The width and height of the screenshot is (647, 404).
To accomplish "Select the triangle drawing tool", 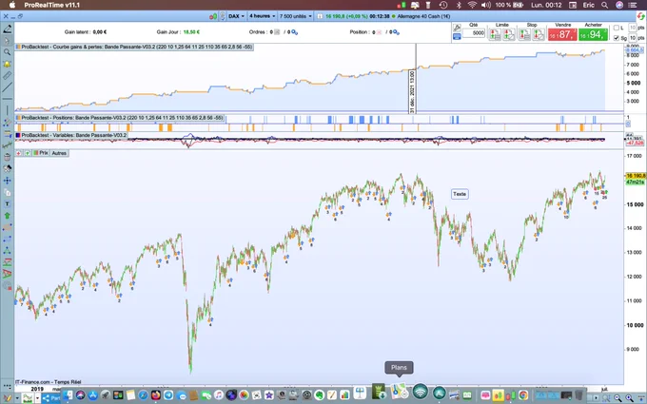I will pos(7,250).
